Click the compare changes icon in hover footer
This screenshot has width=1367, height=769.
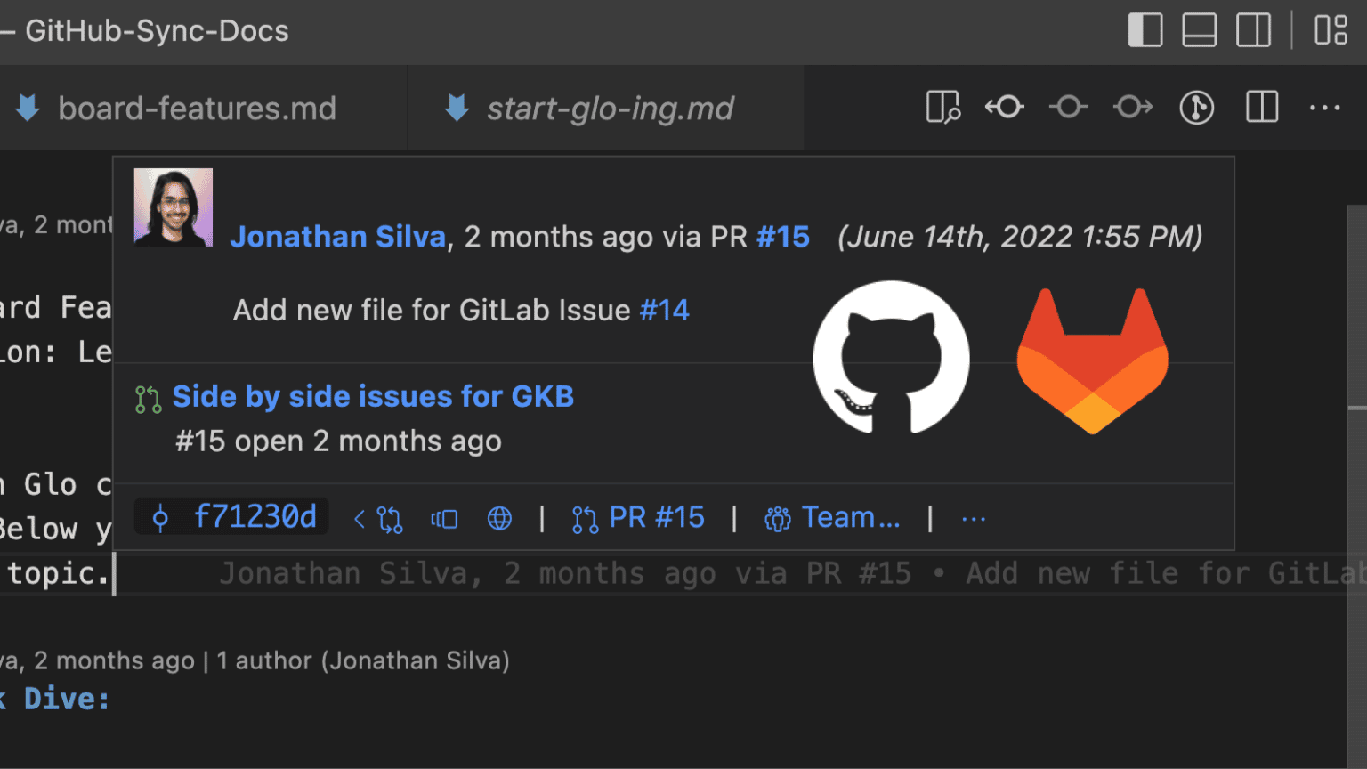tap(445, 517)
